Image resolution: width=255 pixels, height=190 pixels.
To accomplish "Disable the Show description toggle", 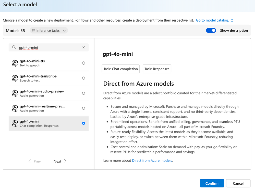I will pos(211,30).
